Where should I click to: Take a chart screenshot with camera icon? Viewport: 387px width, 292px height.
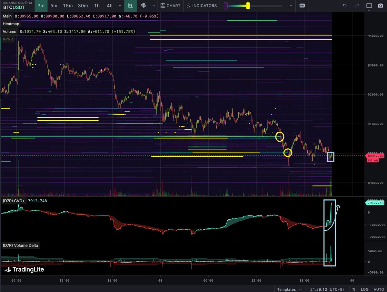coord(381,5)
